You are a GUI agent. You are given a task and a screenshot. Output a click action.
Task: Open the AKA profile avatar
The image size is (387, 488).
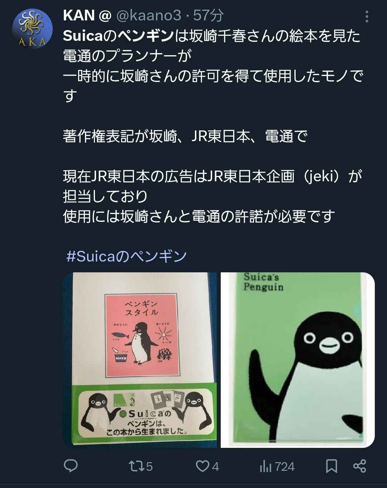tap(32, 29)
